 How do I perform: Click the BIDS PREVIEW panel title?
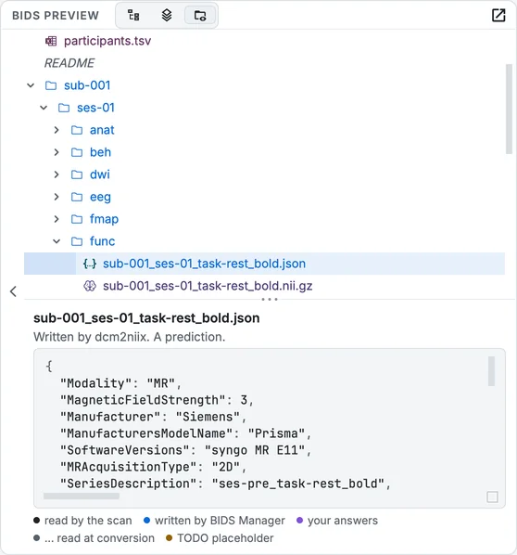coord(56,16)
